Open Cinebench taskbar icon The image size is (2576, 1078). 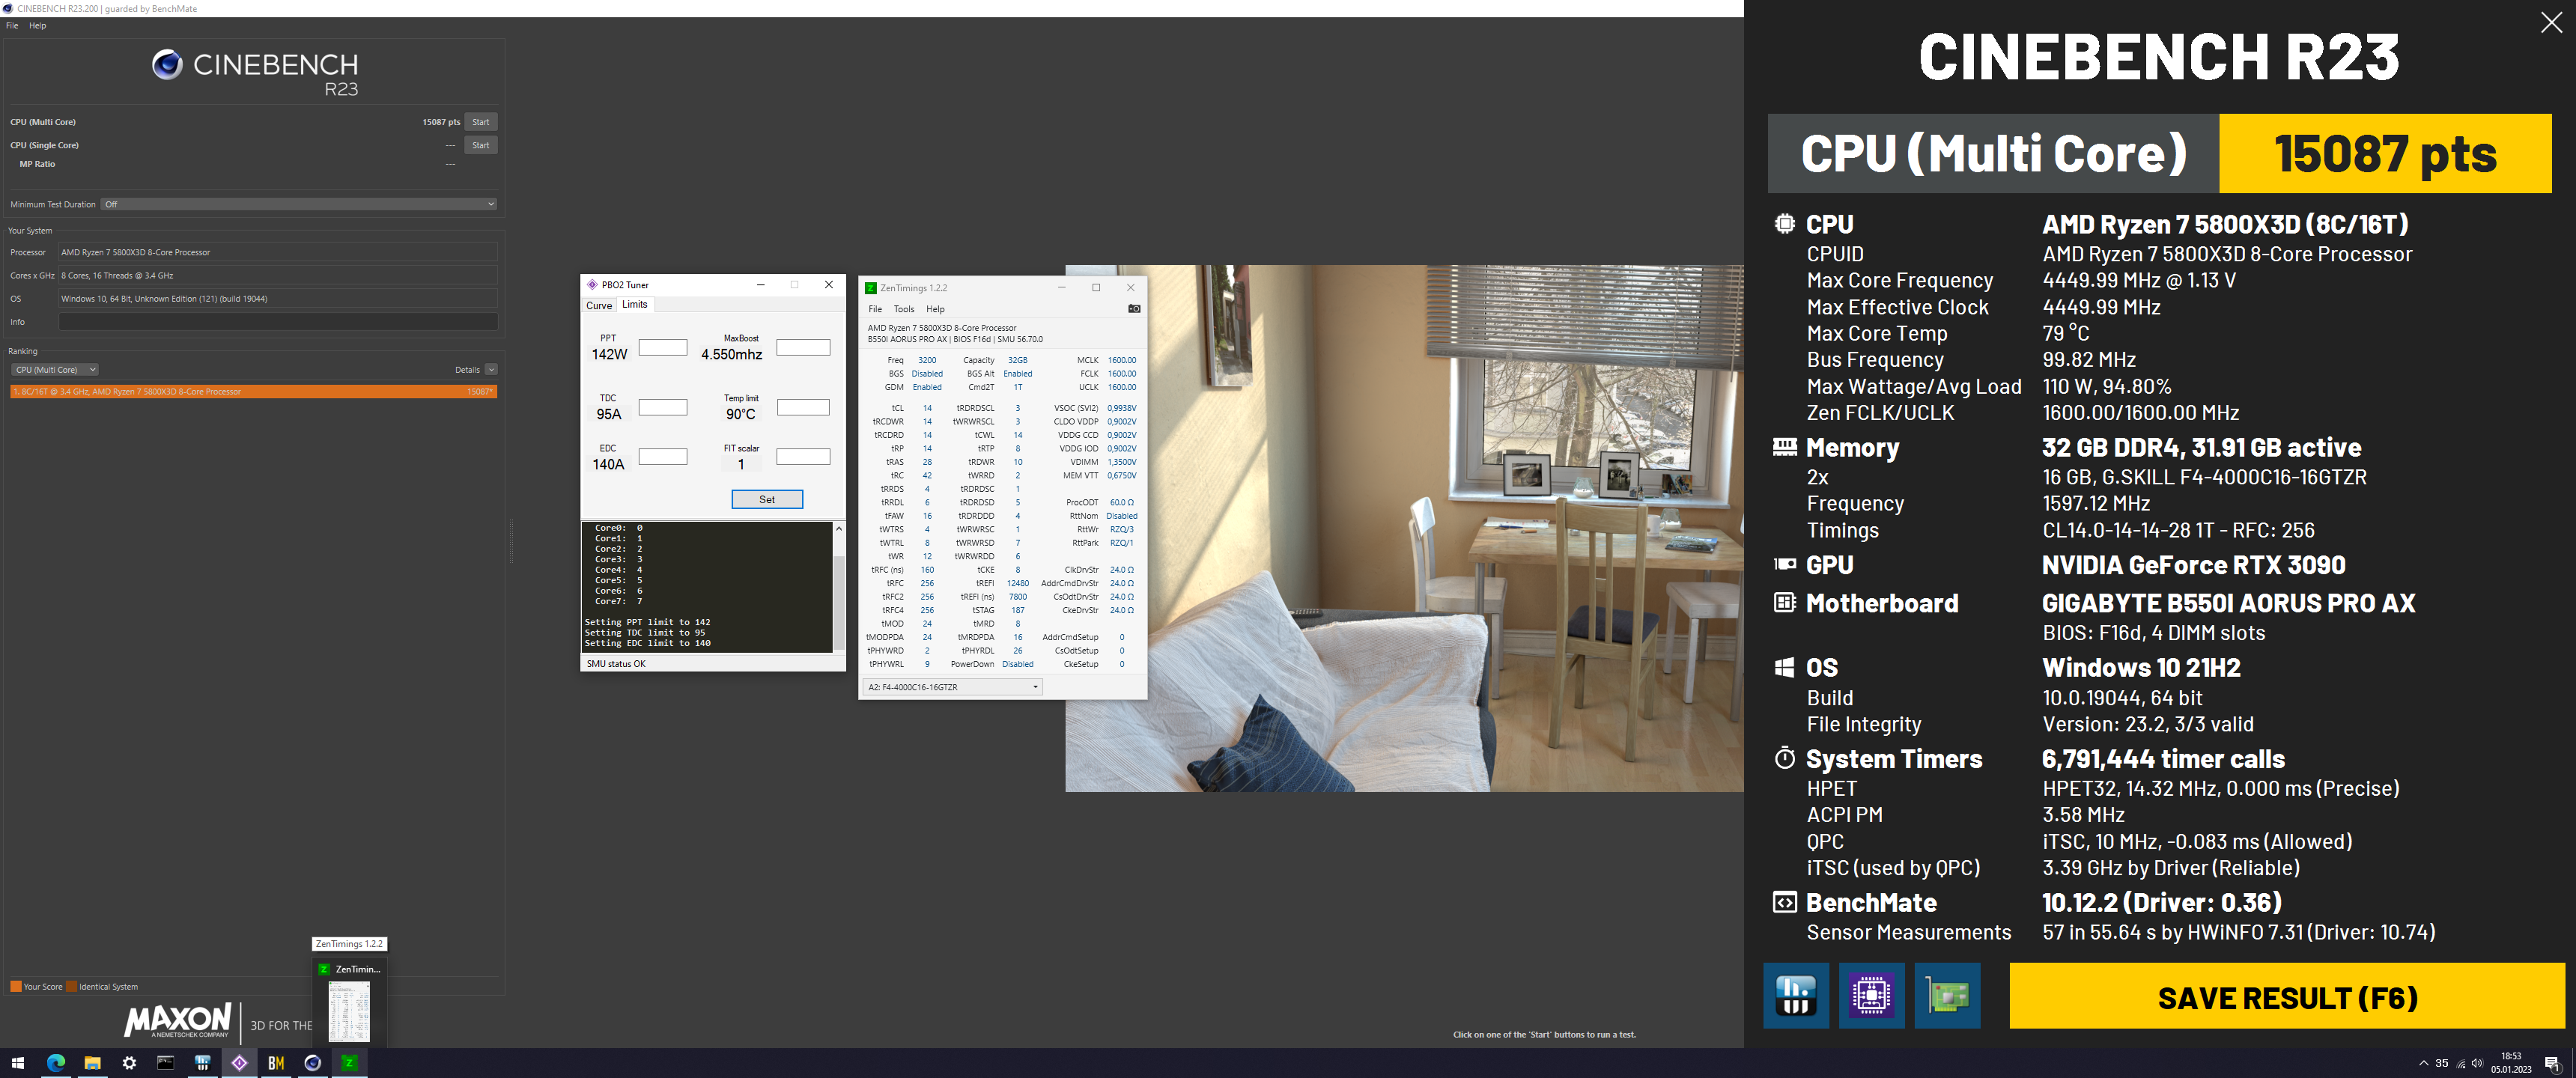coord(313,1063)
